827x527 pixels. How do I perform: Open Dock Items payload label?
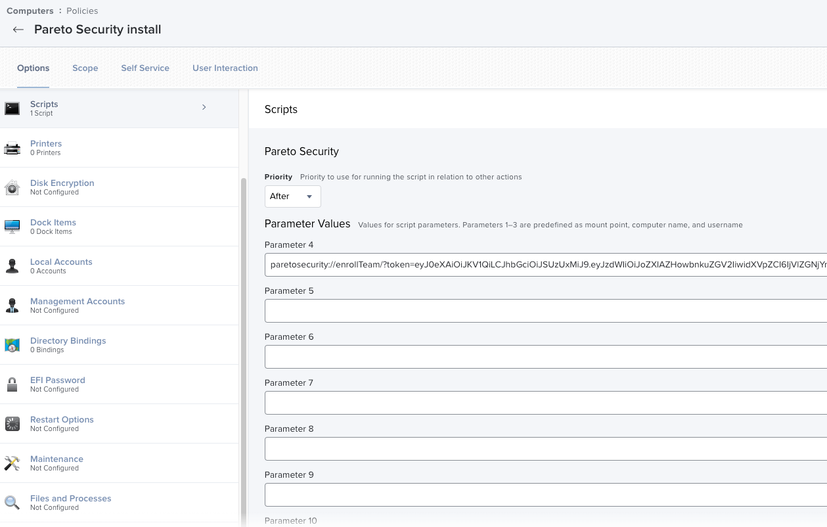coord(53,223)
